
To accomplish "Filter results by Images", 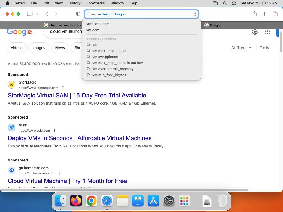I will 39,48.
